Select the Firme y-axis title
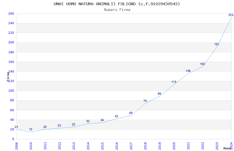This screenshot has height=151, width=234. pos(8,77)
